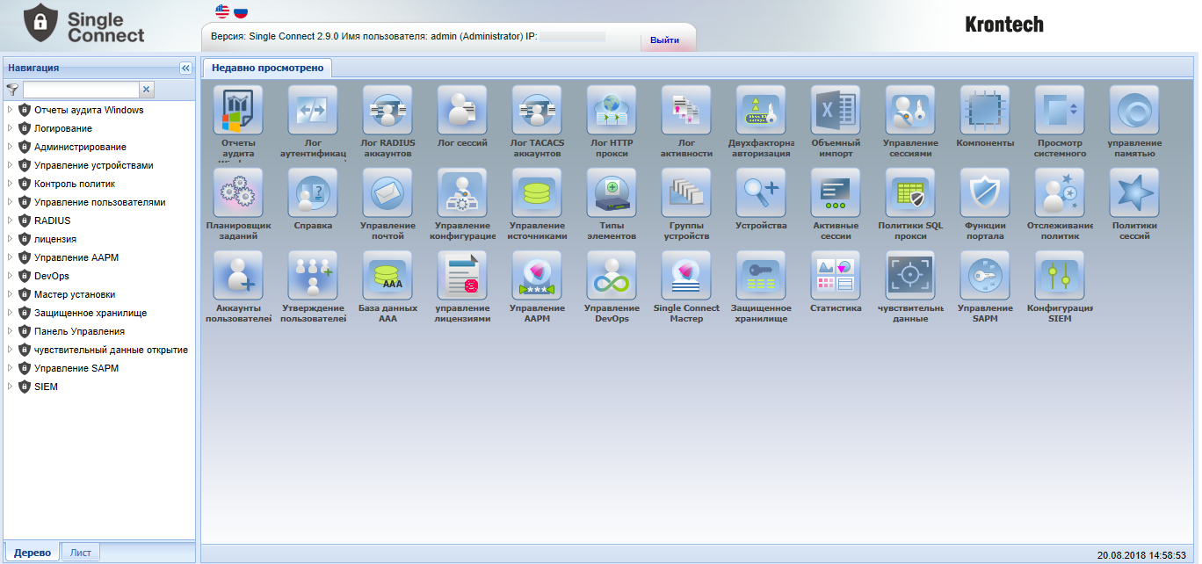The height and width of the screenshot is (564, 1202).
Task: Open the Управление почтой icon
Action: click(387, 192)
